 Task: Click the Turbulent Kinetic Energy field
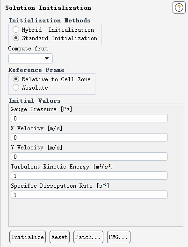click(89, 176)
